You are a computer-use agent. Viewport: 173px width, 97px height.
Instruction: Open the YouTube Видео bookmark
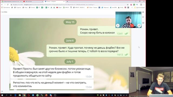click(x=59, y=8)
